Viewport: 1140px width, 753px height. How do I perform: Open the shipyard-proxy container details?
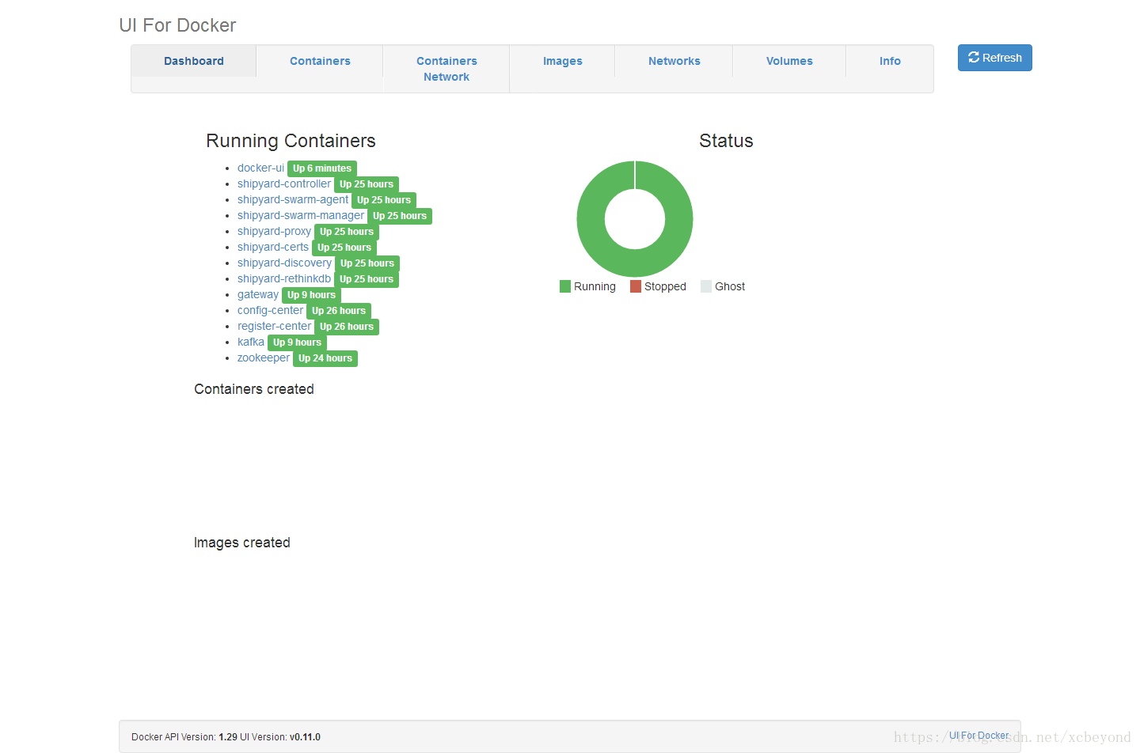tap(274, 231)
